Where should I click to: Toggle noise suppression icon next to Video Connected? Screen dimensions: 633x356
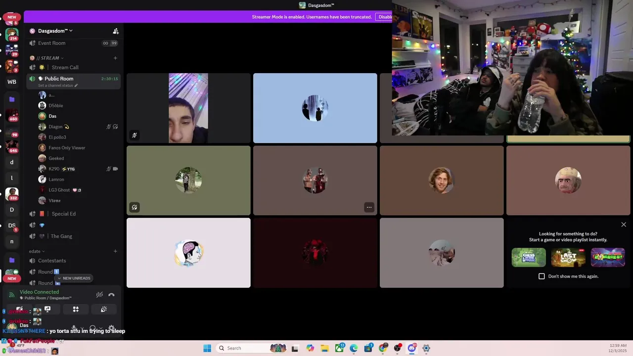tap(99, 295)
